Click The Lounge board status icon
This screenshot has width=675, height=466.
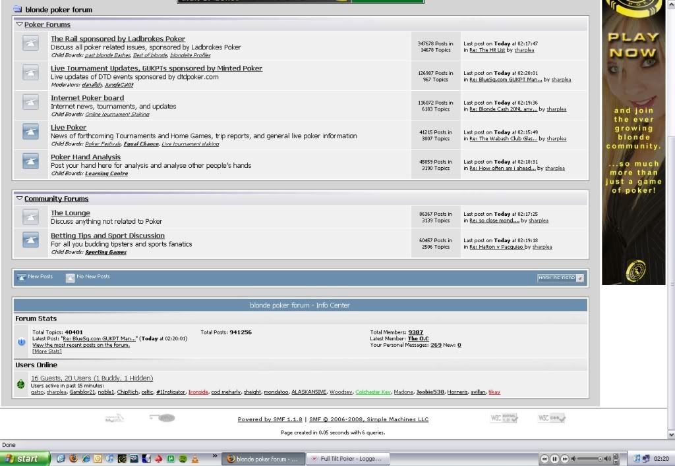30,217
